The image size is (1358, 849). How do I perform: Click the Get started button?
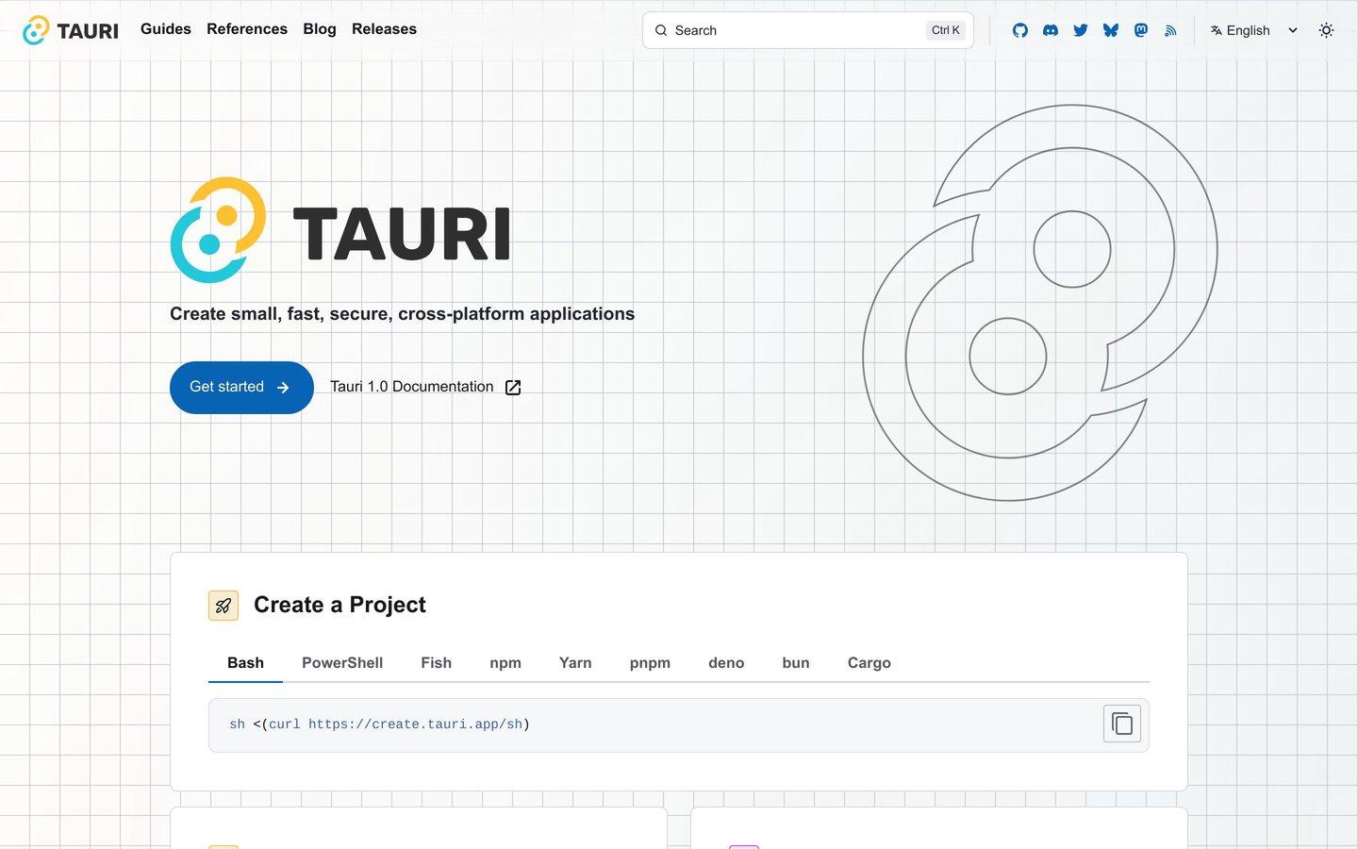point(241,388)
